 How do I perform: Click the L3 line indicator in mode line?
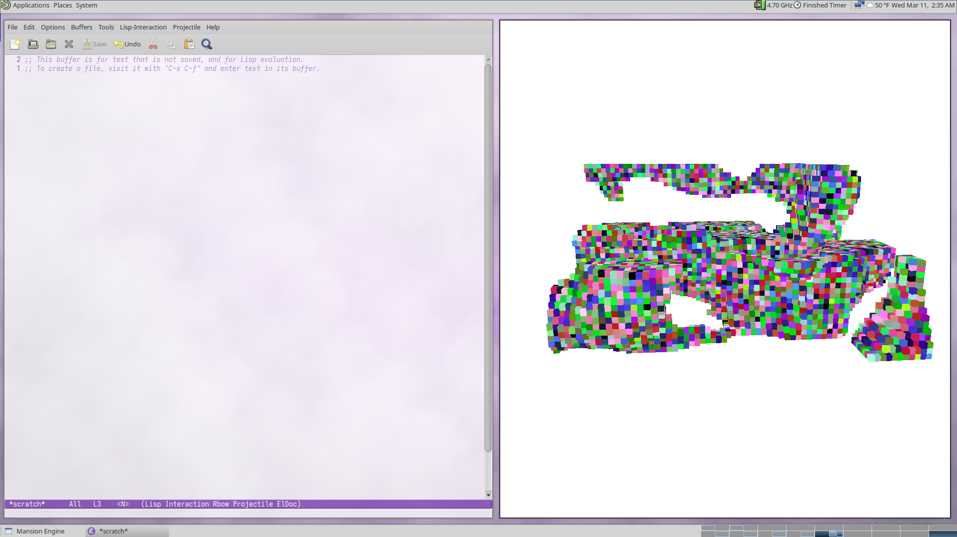[x=97, y=504]
